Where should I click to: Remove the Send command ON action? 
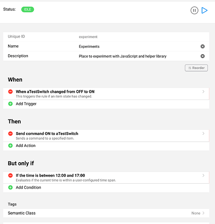(10, 134)
